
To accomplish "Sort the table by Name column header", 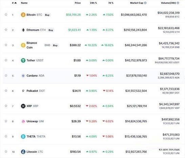I will [x=24, y=3].
